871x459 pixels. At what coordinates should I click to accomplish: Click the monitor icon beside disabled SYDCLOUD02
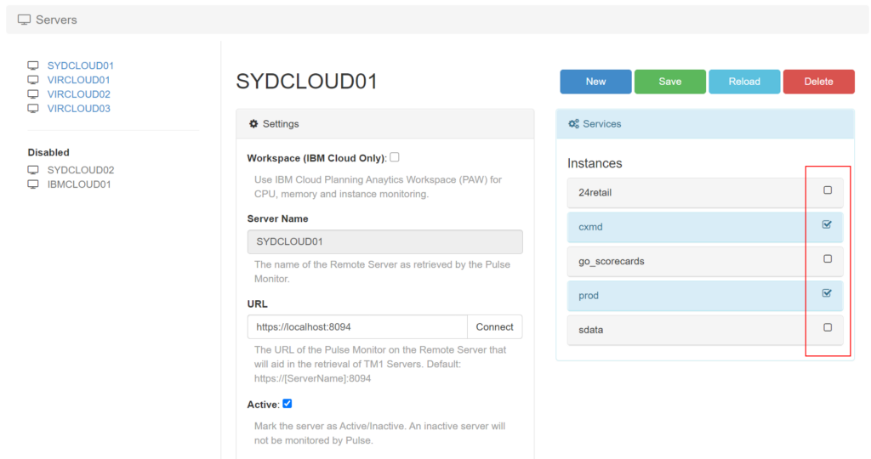[x=33, y=170]
